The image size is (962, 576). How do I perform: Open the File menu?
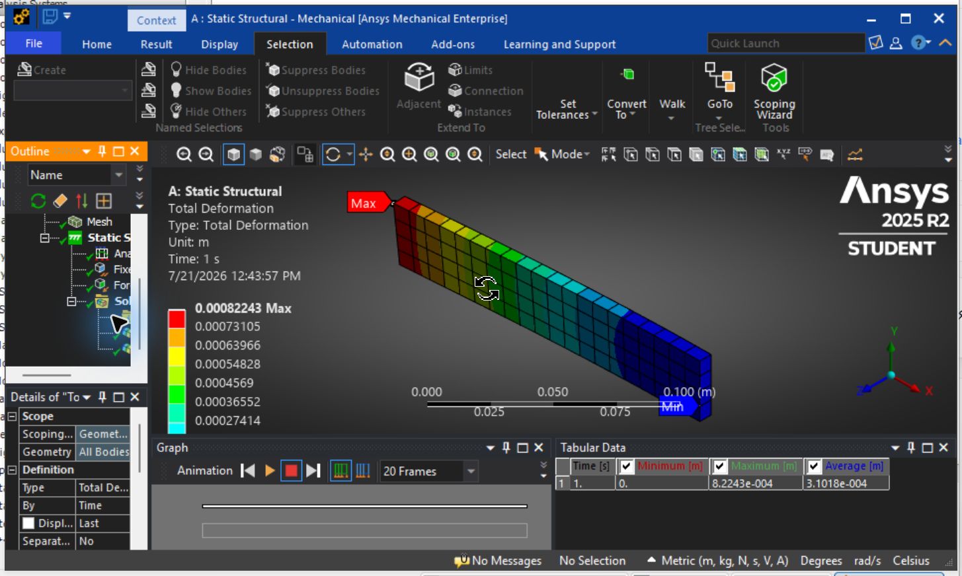coord(34,44)
